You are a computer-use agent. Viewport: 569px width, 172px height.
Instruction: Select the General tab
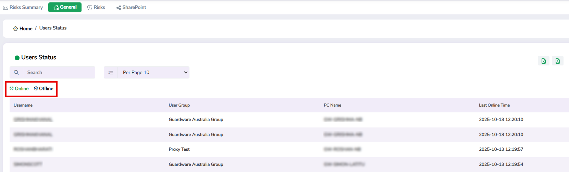click(x=65, y=7)
